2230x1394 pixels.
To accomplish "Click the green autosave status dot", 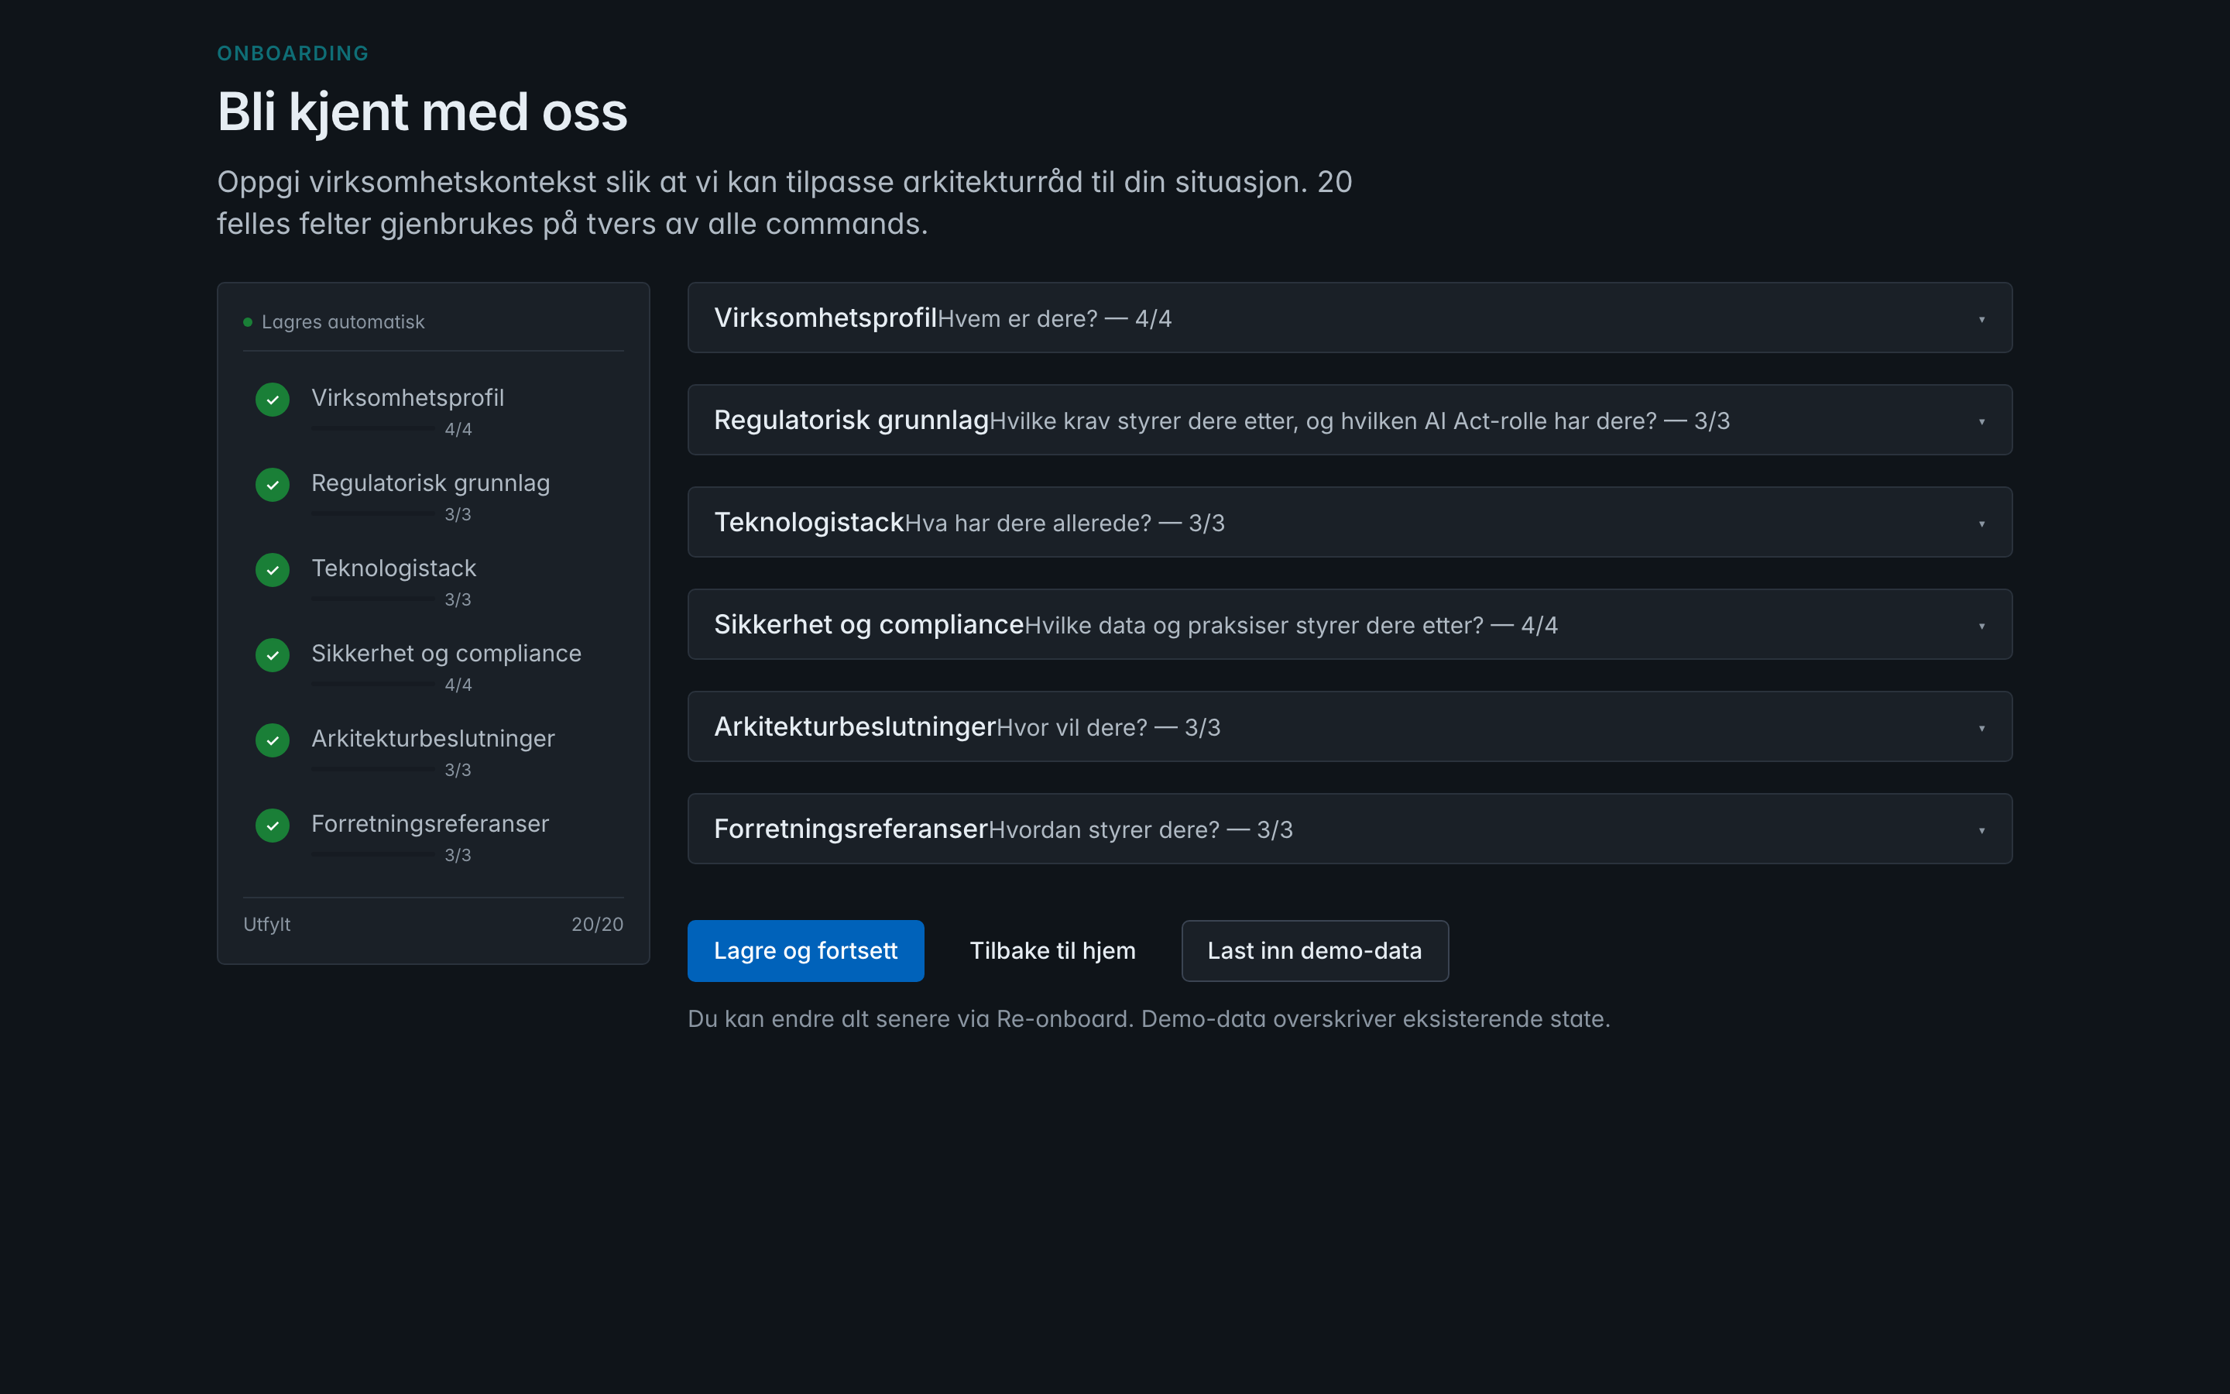I will (x=247, y=321).
